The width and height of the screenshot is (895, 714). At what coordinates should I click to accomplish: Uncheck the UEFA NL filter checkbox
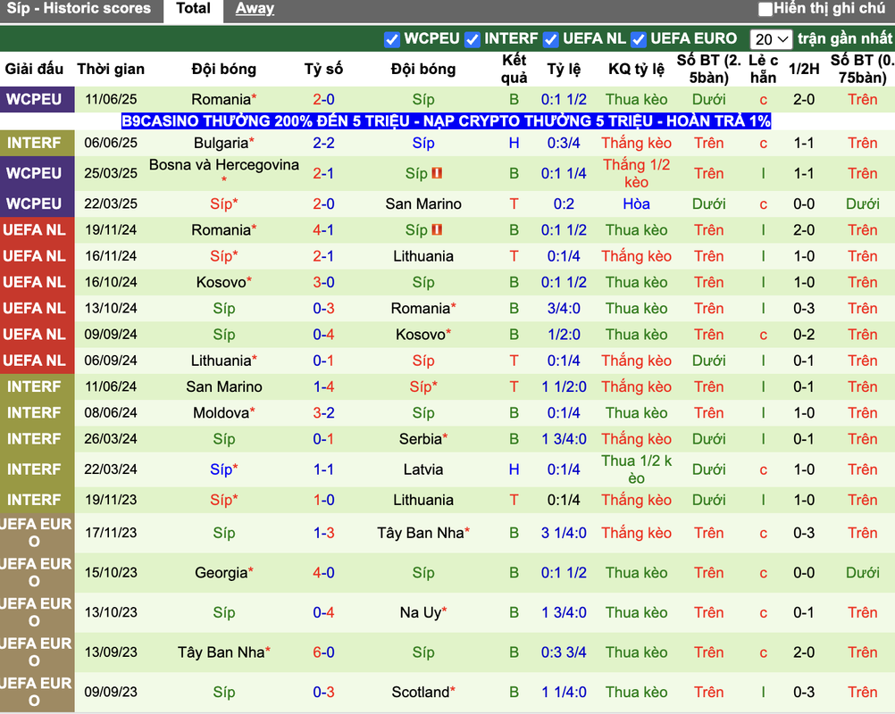click(x=551, y=39)
